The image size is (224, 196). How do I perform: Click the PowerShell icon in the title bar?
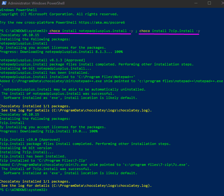tap(4, 3)
